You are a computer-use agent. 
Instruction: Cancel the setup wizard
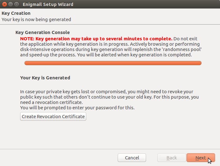pyautogui.click(x=132, y=158)
